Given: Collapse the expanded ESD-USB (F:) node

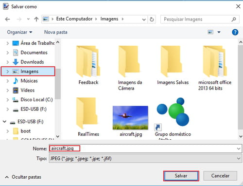Looking at the screenshot, I should click(4, 122).
